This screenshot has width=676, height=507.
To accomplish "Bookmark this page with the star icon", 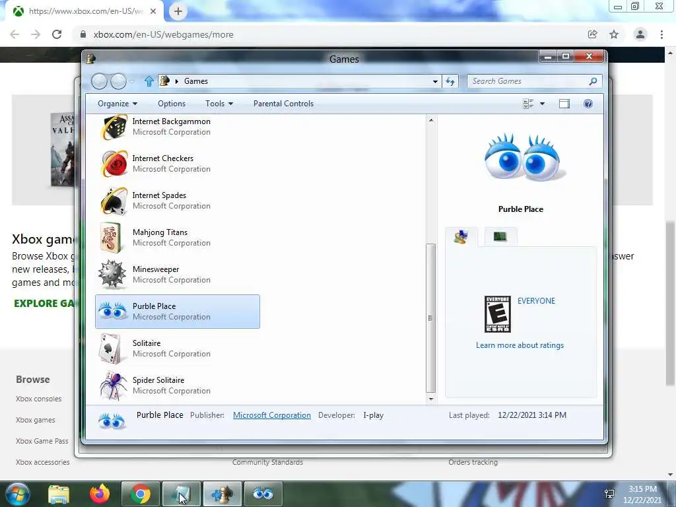I will 614,34.
